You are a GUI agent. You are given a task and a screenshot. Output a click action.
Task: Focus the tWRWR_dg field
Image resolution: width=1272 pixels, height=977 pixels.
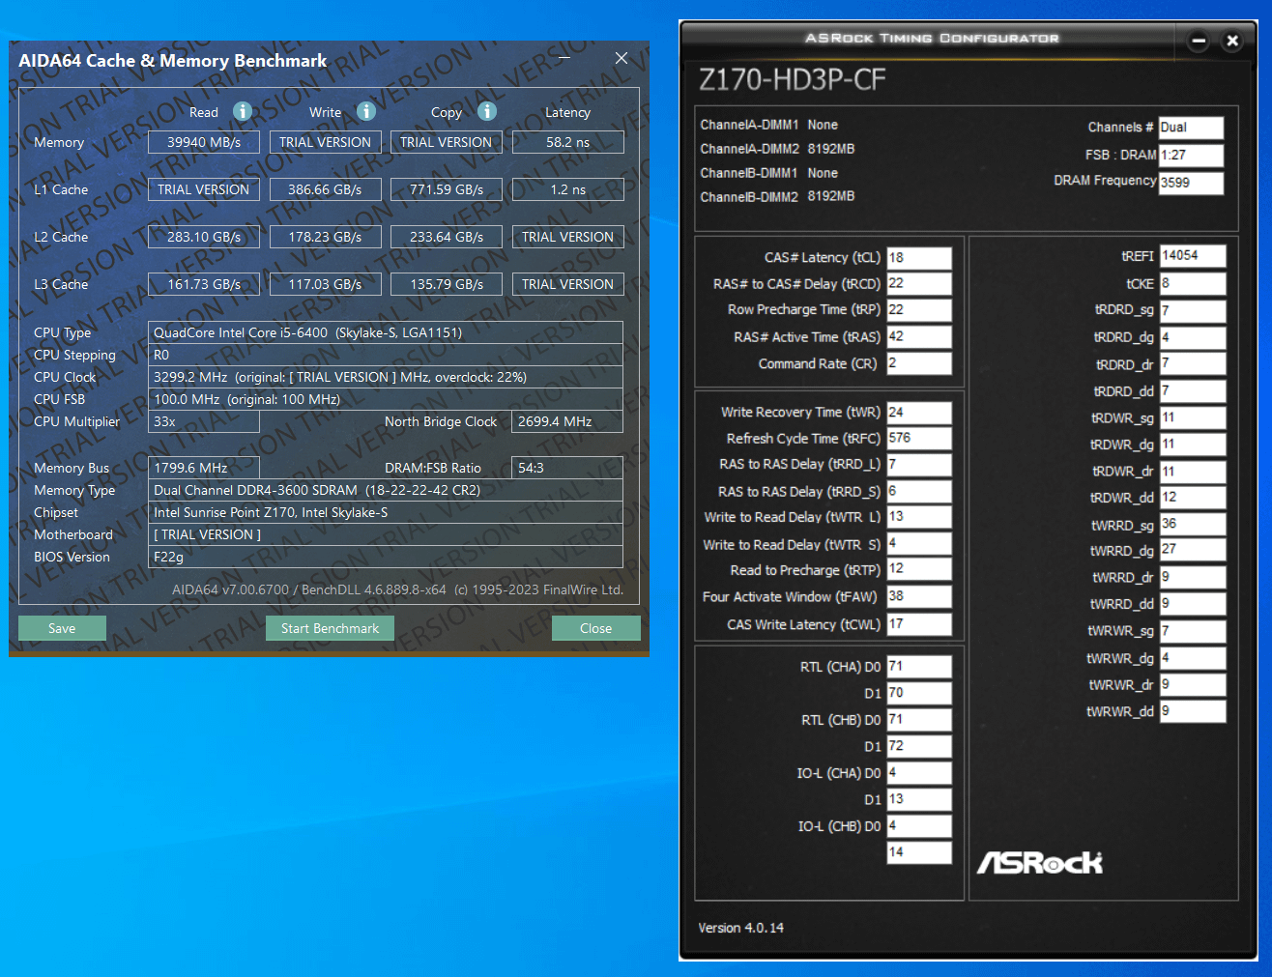[1193, 658]
